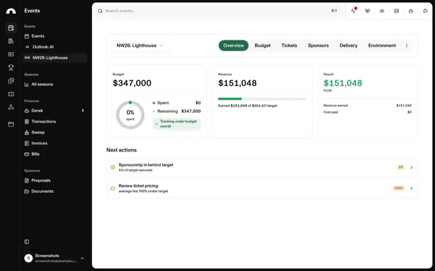This screenshot has width=435, height=271.
Task: Open the bot chat message icon
Action: [425, 11]
